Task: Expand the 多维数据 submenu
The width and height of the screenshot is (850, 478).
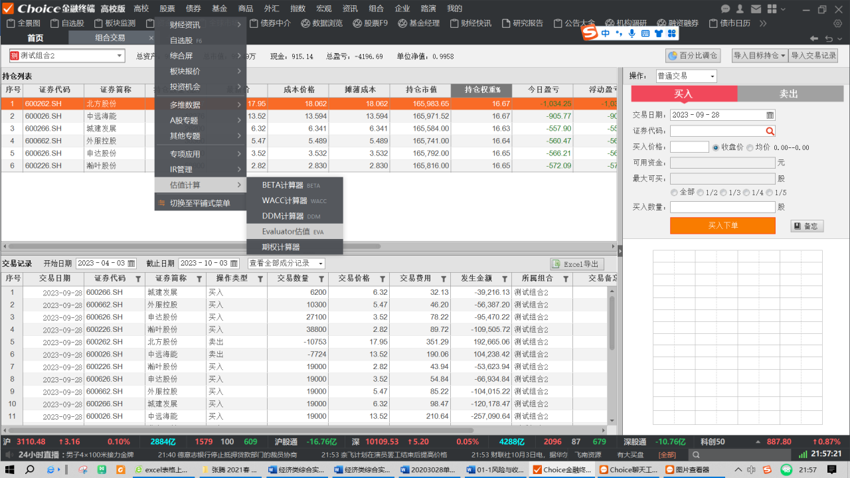Action: [201, 104]
